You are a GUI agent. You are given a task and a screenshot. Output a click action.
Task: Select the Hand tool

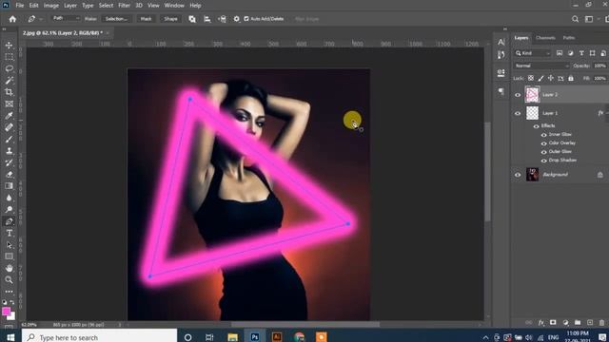coord(9,268)
